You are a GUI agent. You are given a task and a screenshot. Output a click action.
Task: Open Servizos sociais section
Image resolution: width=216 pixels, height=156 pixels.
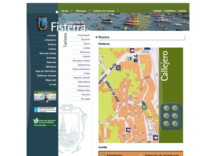coord(48,53)
